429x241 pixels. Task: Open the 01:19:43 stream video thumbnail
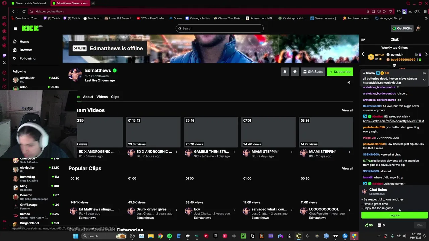tap(153, 132)
